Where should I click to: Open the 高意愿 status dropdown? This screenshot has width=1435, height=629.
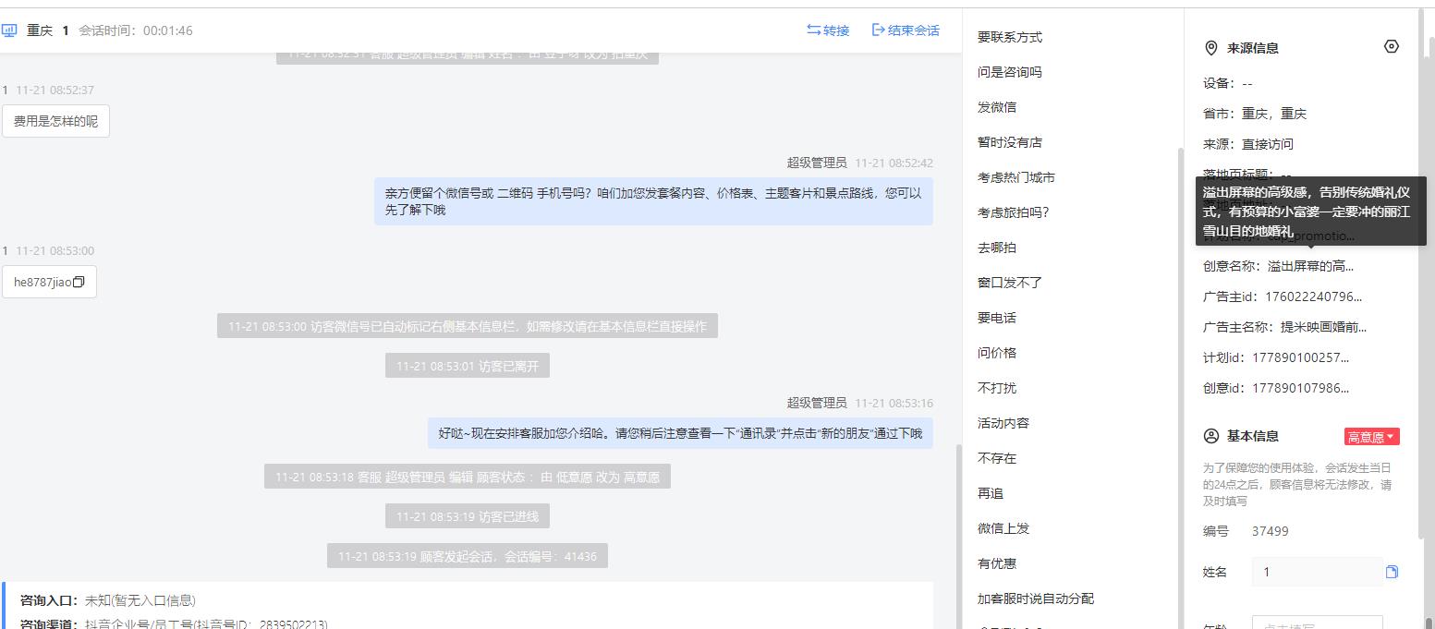(x=1372, y=437)
